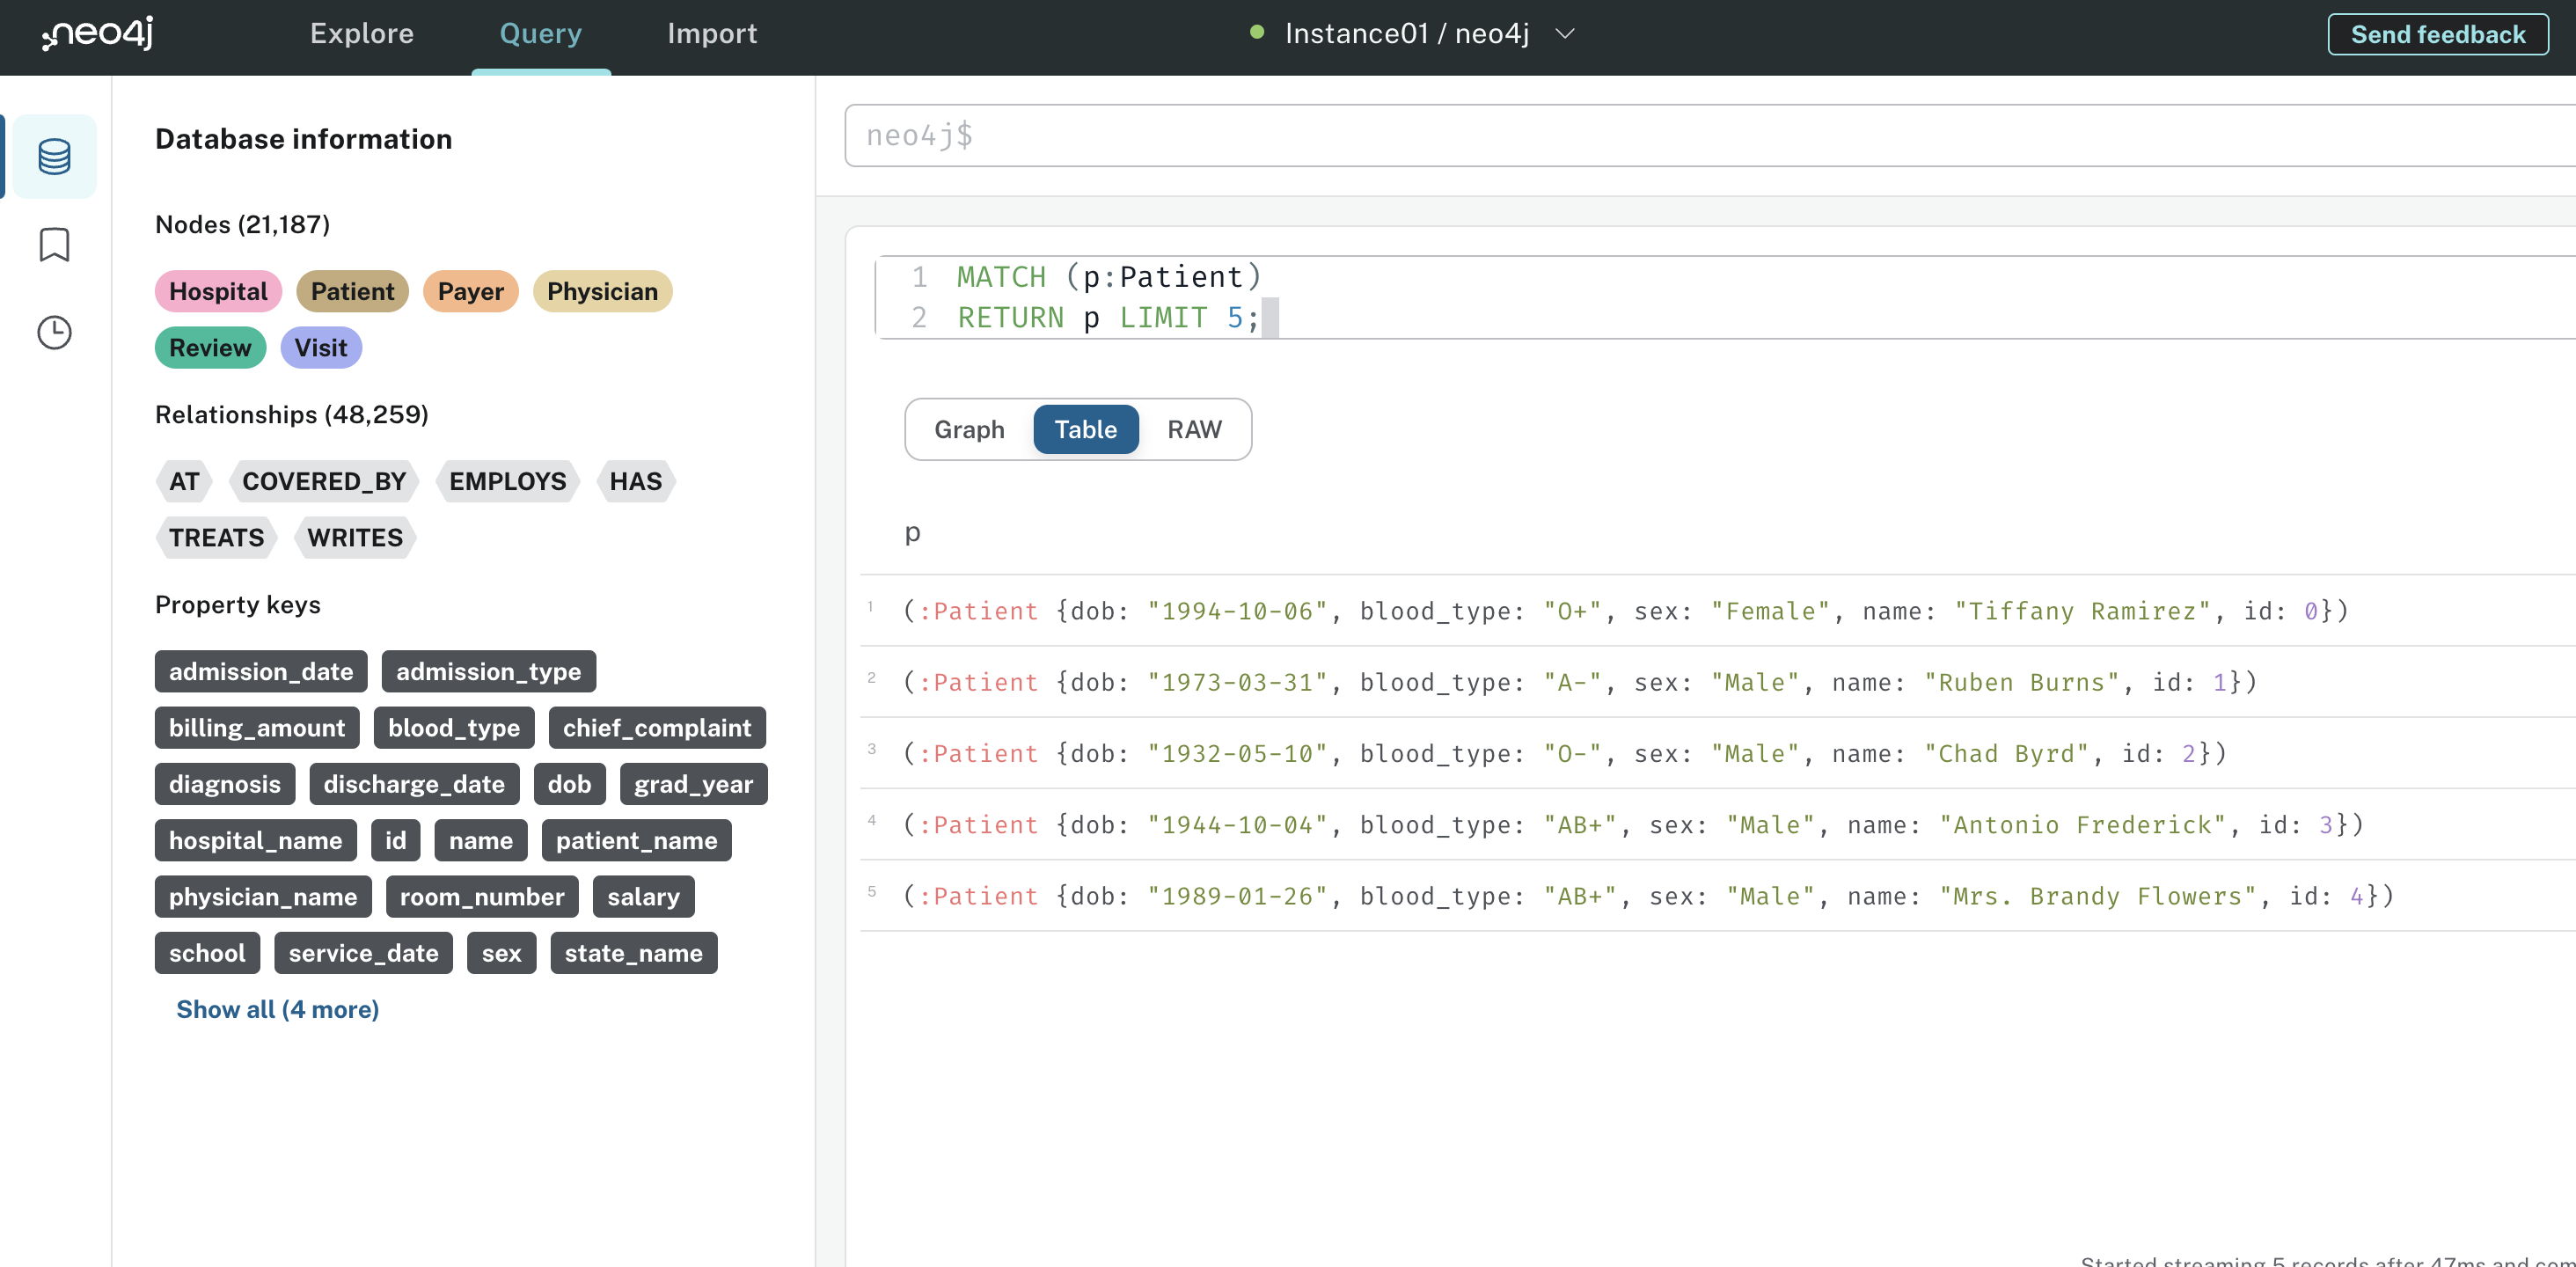Open the Import tab
2576x1267 pixels.
point(712,33)
